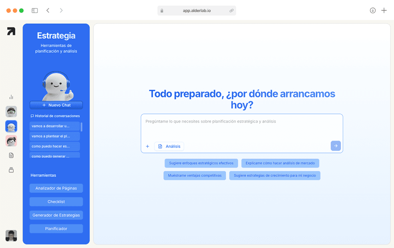The image size is (394, 248).
Task: Click the download icon in the browser toolbar
Action: (x=372, y=10)
